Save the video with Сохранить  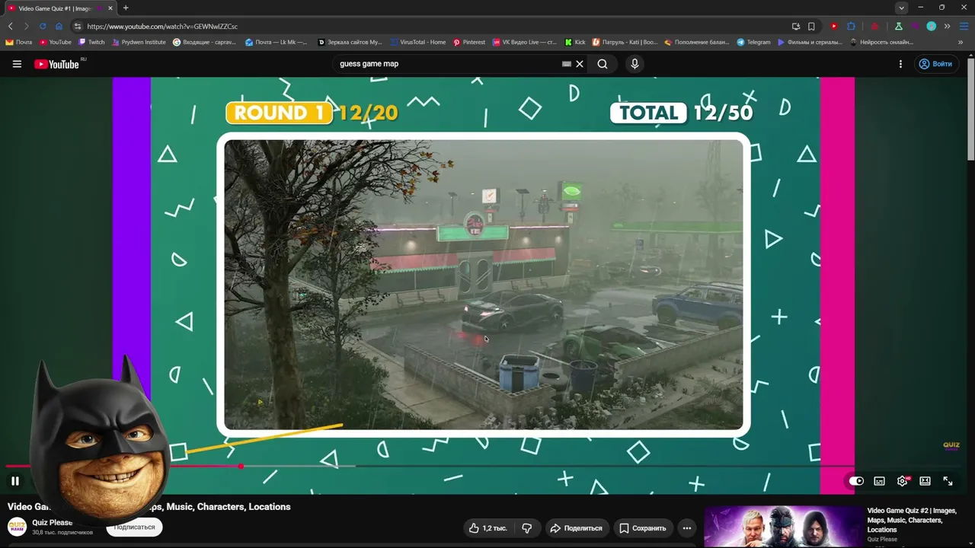coord(642,528)
